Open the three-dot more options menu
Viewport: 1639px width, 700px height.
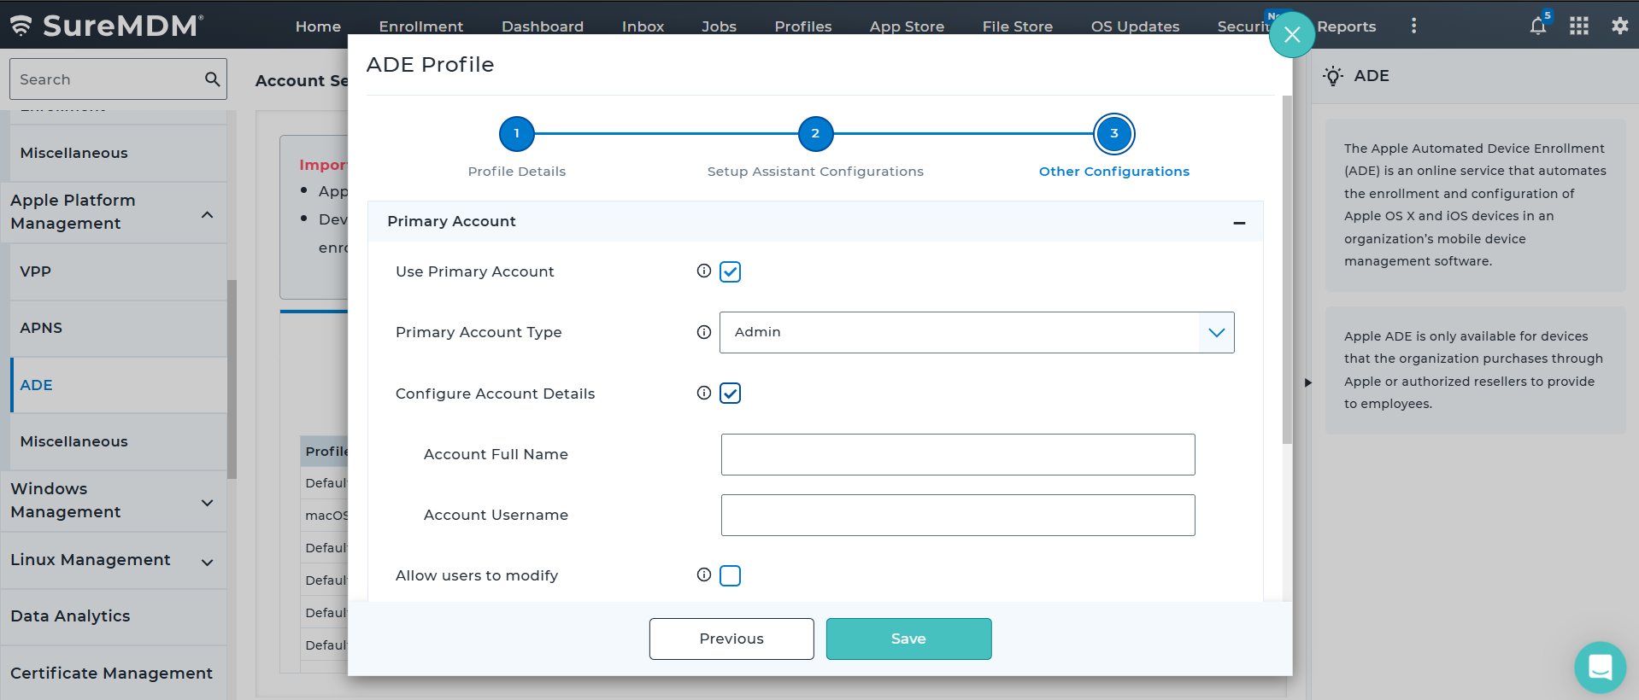[1413, 26]
